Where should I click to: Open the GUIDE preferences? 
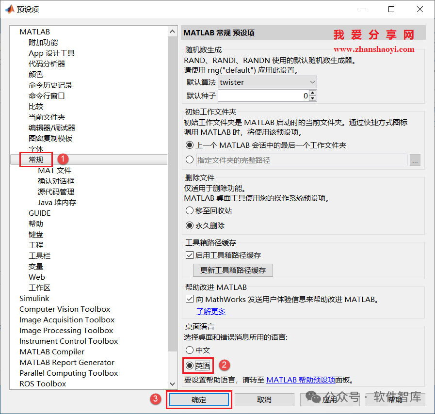click(39, 213)
